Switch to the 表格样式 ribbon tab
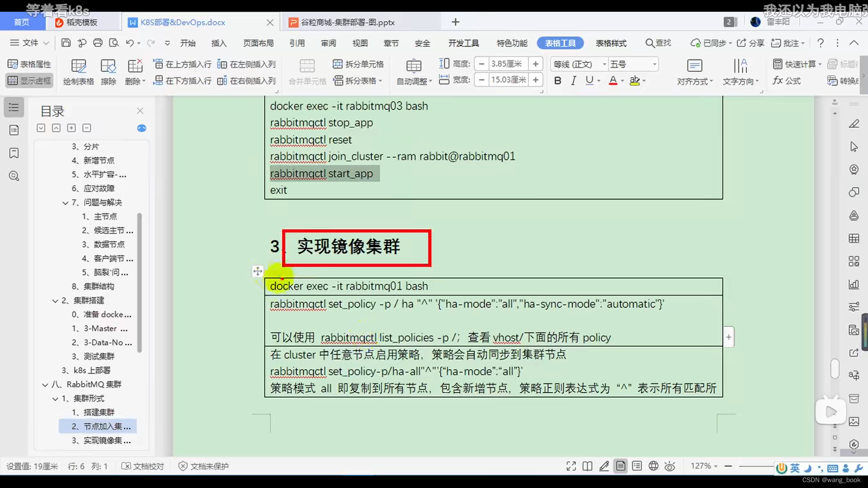868x488 pixels. pyautogui.click(x=611, y=43)
